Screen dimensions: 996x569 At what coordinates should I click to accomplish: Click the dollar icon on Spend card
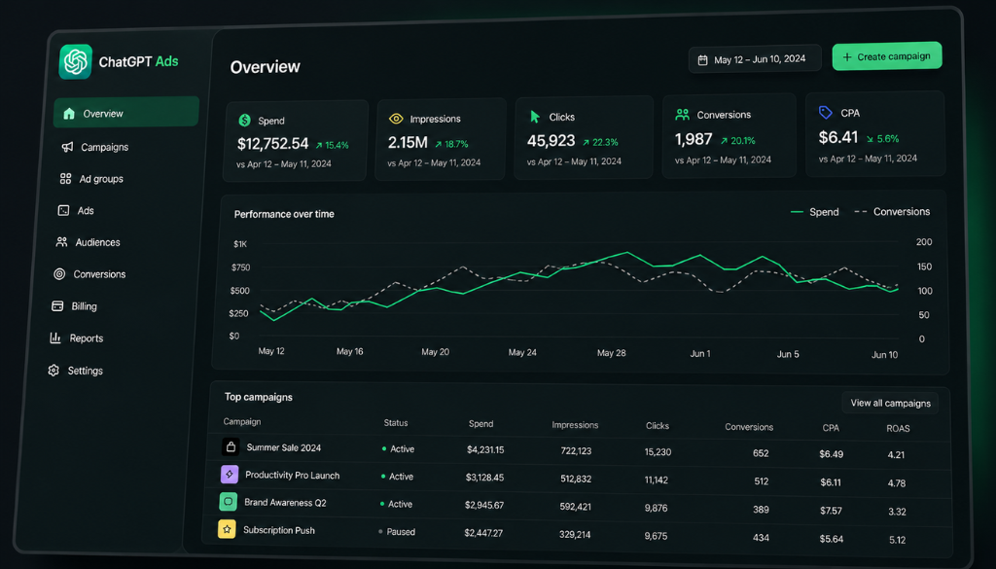pyautogui.click(x=244, y=120)
